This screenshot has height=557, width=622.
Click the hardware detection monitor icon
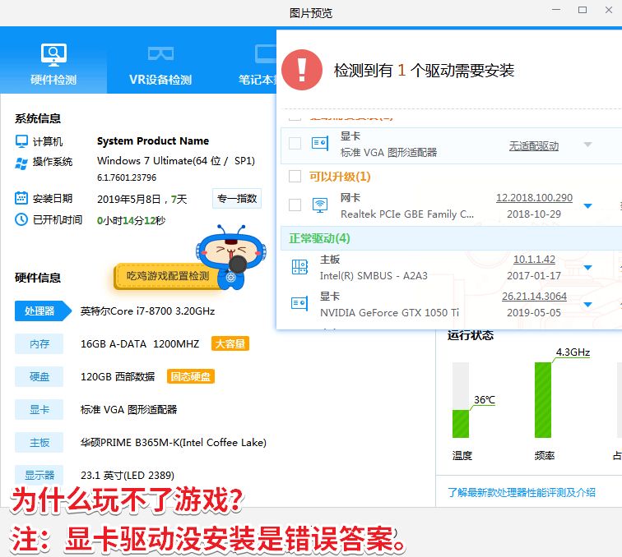(53, 55)
